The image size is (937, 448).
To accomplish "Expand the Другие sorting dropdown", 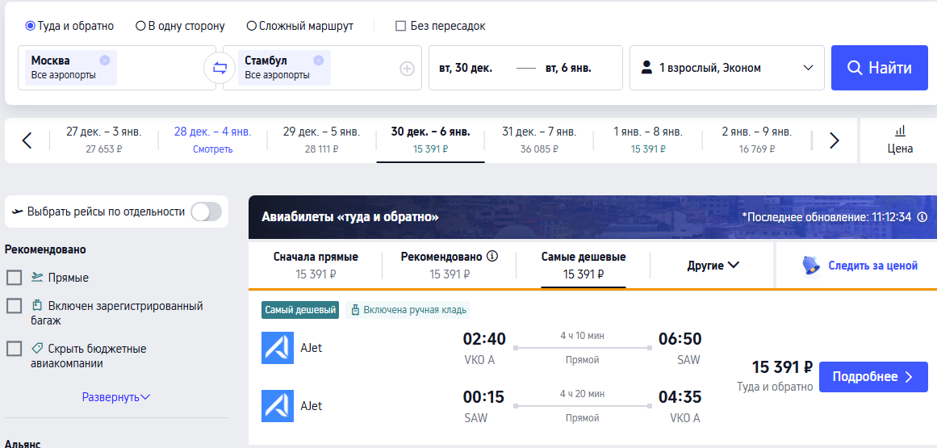I will point(713,266).
